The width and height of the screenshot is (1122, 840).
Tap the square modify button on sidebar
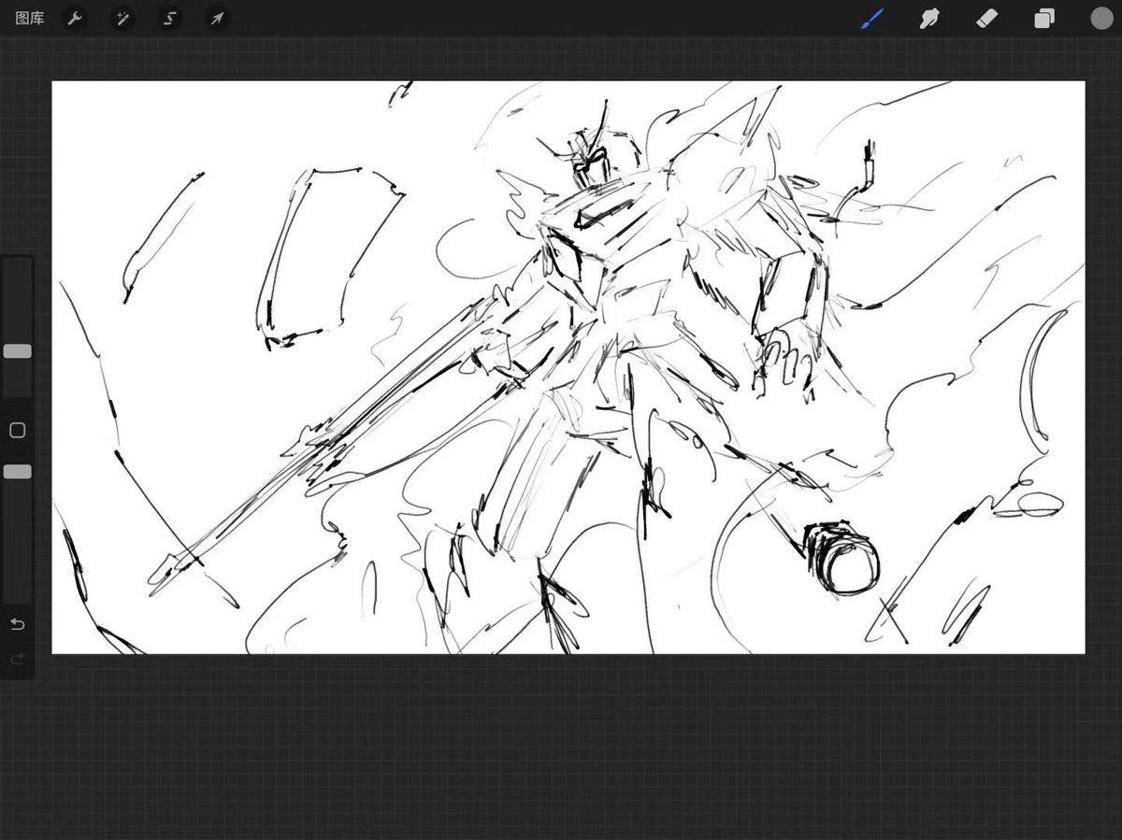tap(17, 430)
